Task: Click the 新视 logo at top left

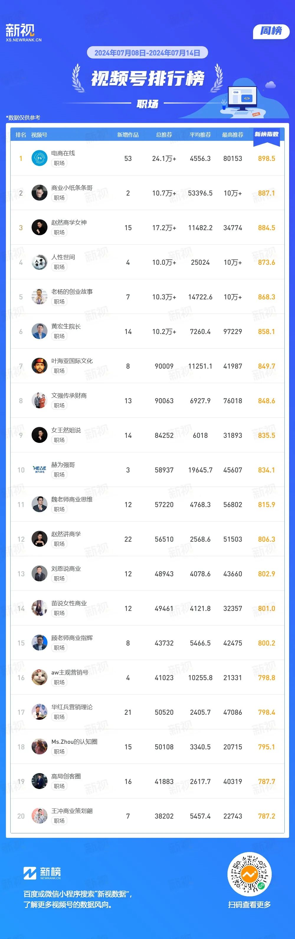Action: 24,33
